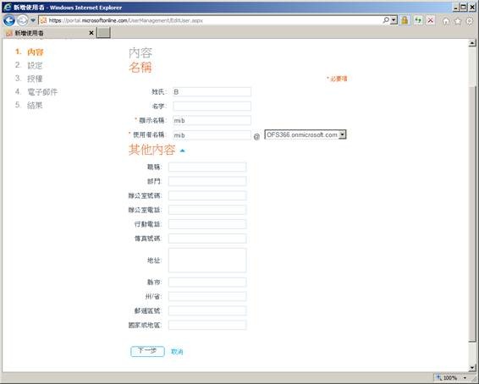Click the 下一步 button
This screenshot has width=479, height=384.
(147, 351)
